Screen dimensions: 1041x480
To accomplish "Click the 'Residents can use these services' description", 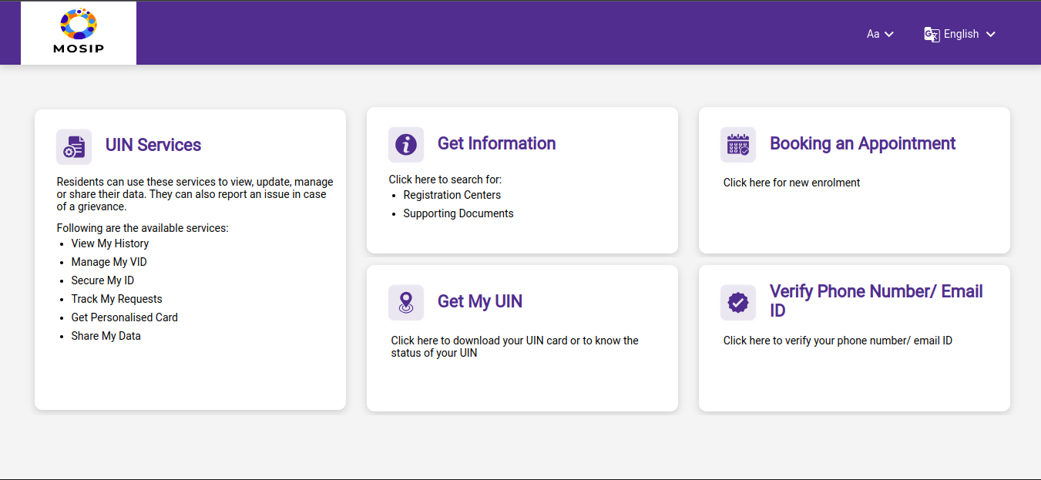I will (x=195, y=194).
